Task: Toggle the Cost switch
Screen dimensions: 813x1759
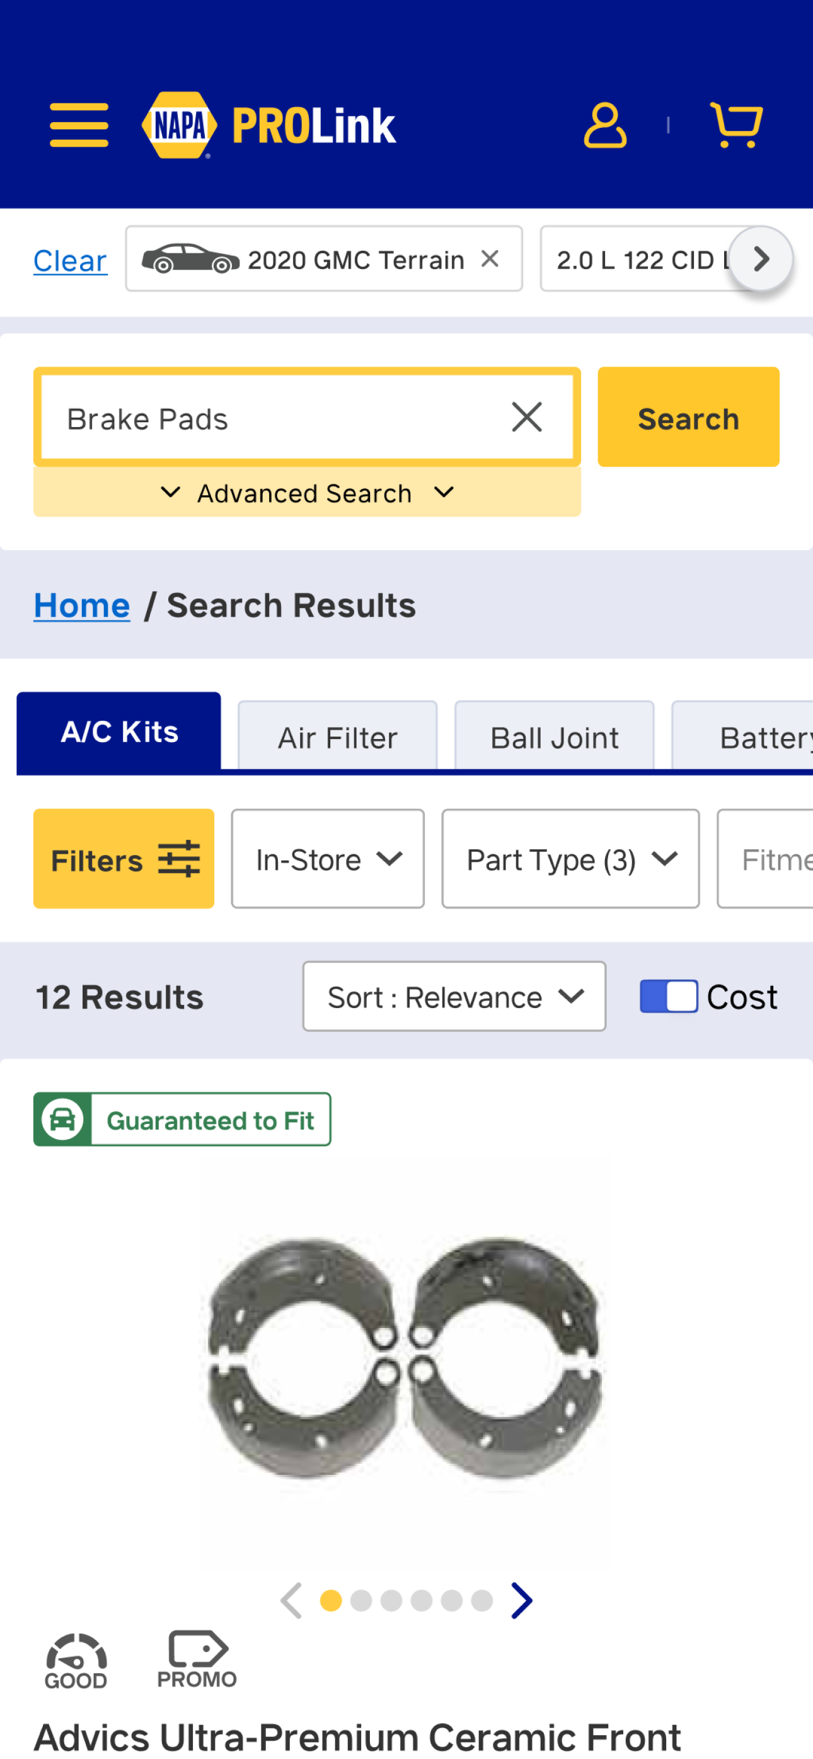Action: [x=668, y=996]
